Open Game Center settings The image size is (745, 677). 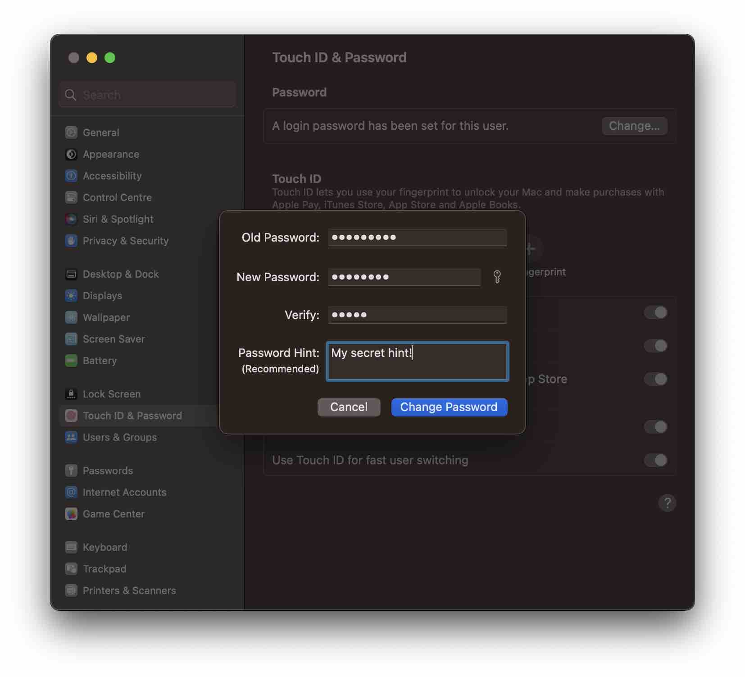(x=114, y=514)
